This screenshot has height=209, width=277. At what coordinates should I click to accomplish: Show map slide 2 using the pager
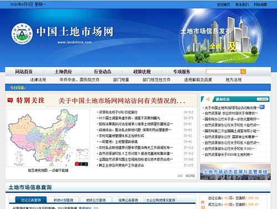(x=81, y=164)
